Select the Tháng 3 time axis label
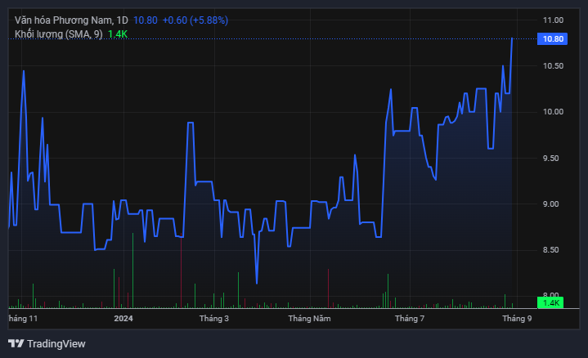The height and width of the screenshot is (358, 588). [x=214, y=319]
